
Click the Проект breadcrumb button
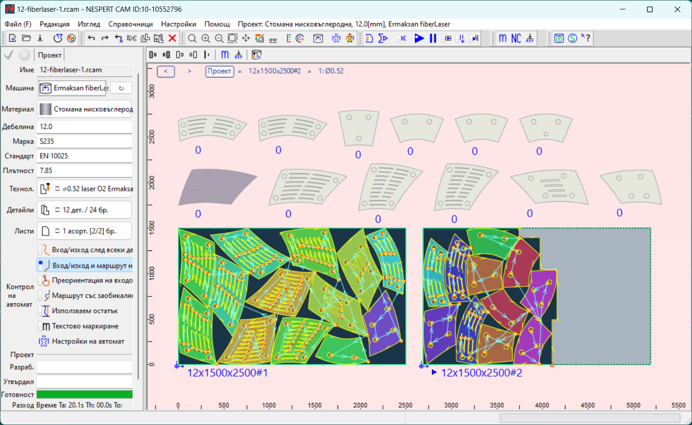point(219,71)
